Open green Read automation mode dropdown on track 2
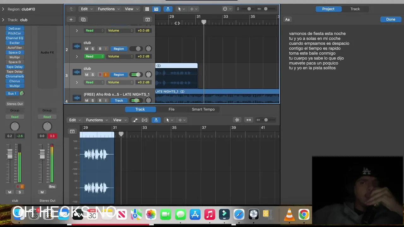The image size is (404, 227). 94,56
